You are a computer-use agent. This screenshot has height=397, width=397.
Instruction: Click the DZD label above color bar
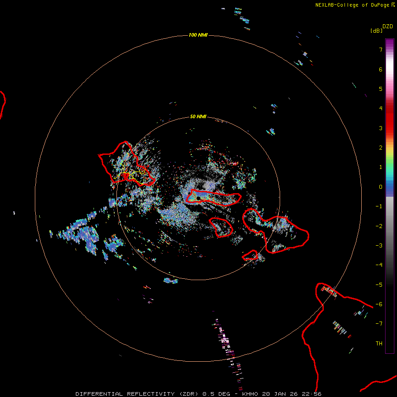388,26
